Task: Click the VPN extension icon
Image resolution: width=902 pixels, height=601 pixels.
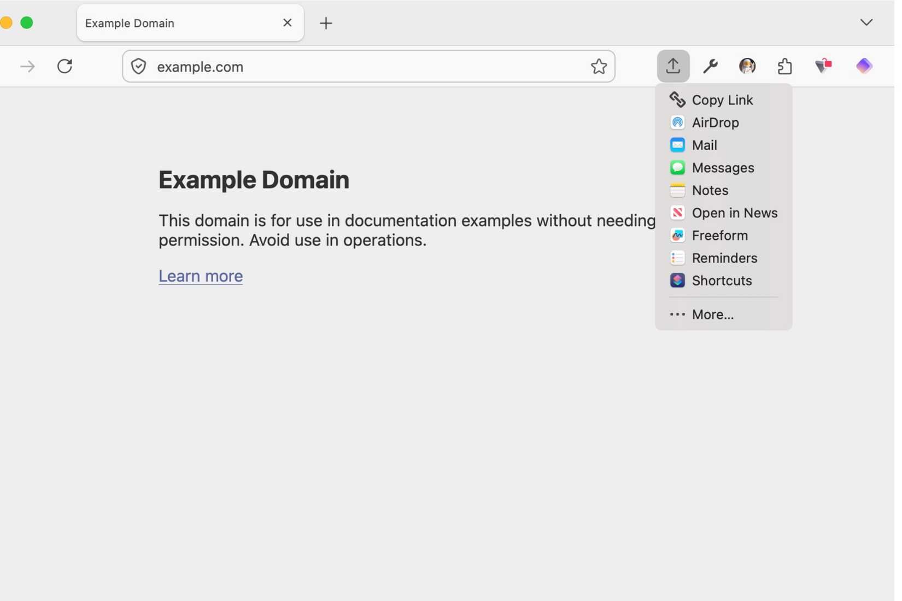Action: (x=823, y=66)
